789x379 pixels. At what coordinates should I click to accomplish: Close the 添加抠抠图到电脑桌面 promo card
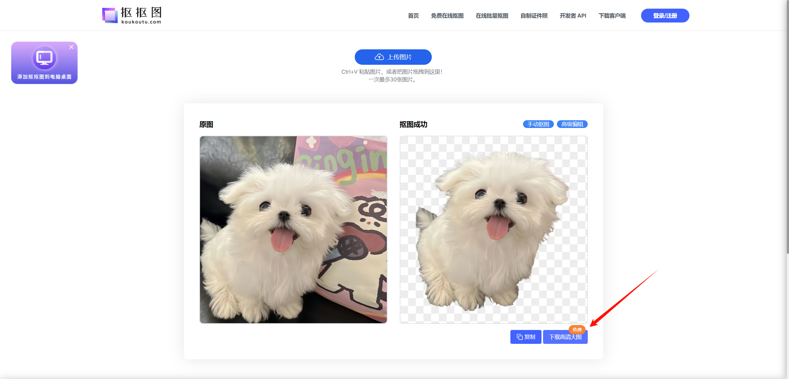click(71, 47)
